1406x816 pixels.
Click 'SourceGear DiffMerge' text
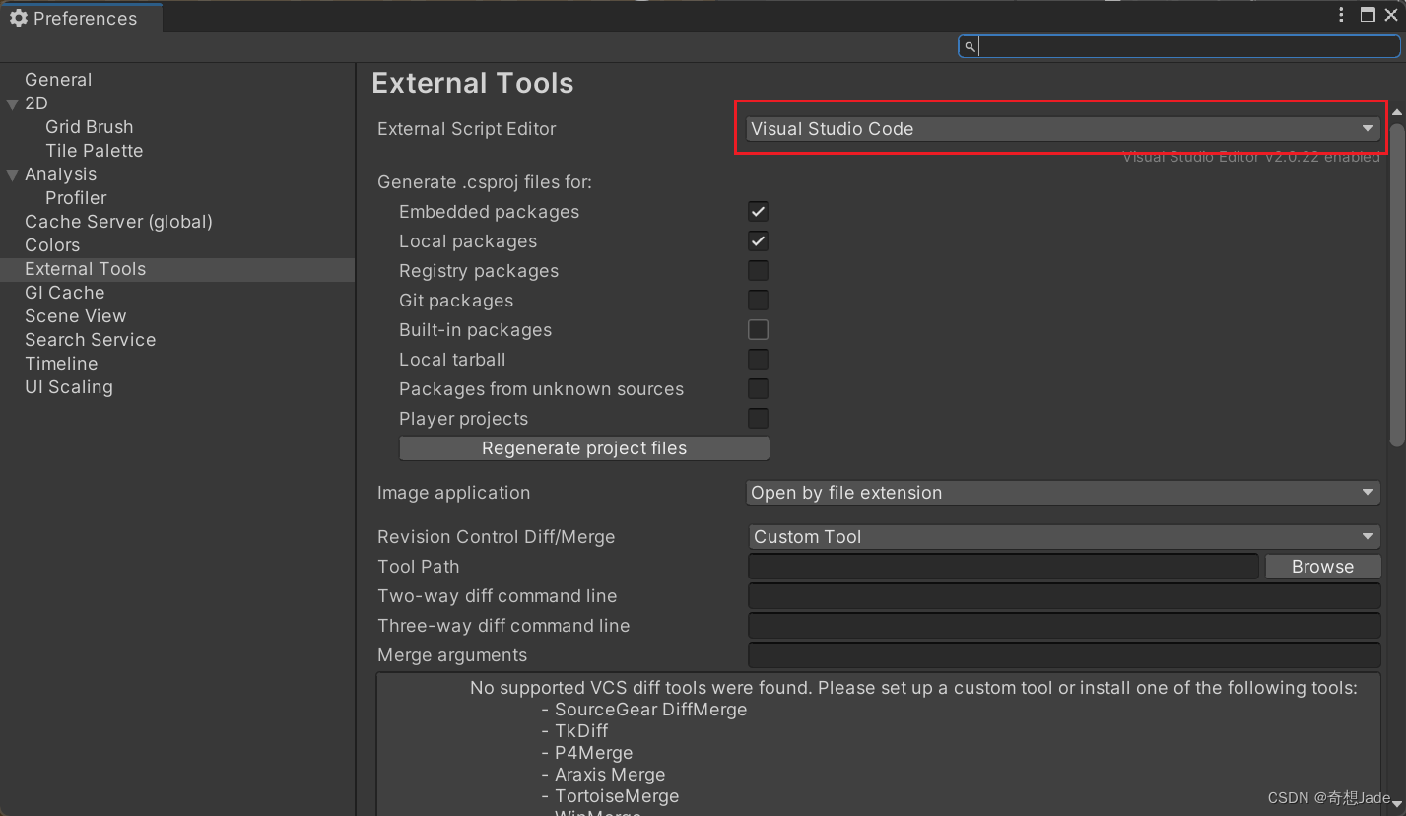point(650,710)
